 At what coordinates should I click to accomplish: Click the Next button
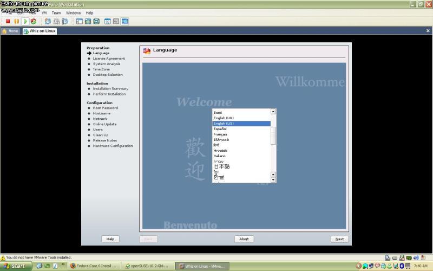click(x=339, y=239)
